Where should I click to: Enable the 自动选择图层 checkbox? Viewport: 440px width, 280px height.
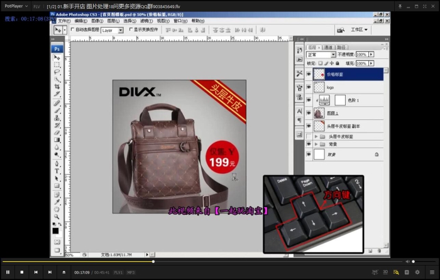[72, 29]
